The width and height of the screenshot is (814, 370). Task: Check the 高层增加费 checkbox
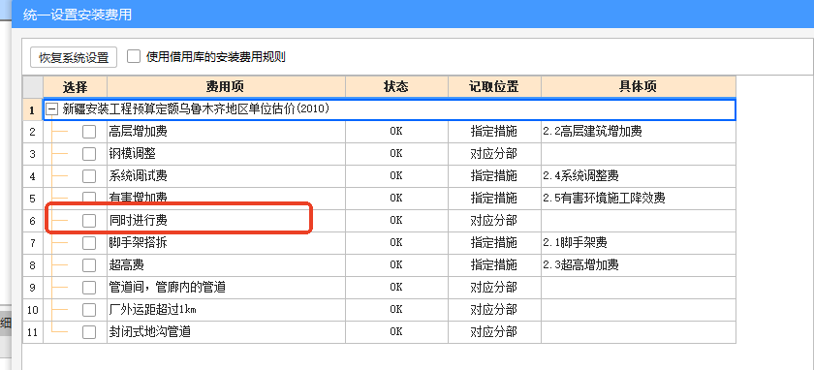[x=89, y=132]
